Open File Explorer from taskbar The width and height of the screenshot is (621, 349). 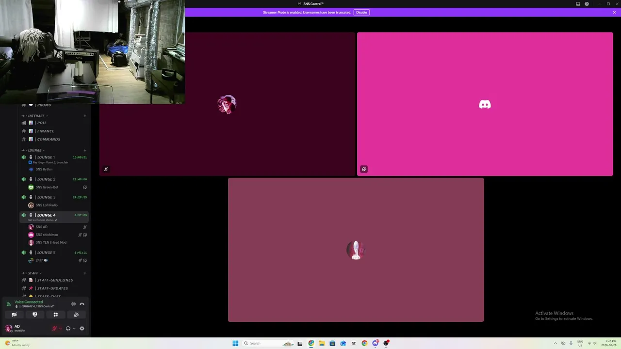pyautogui.click(x=322, y=343)
